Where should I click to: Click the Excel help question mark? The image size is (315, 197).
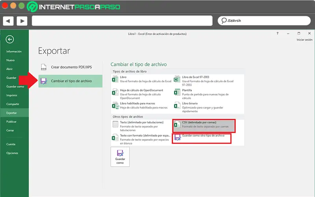[278, 33]
